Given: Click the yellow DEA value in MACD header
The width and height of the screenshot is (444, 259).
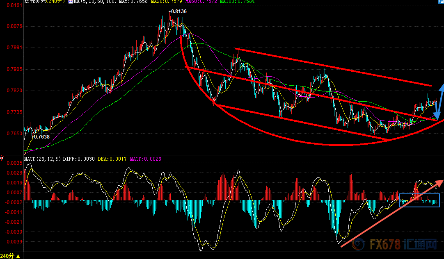Looking at the screenshot, I should coord(112,159).
